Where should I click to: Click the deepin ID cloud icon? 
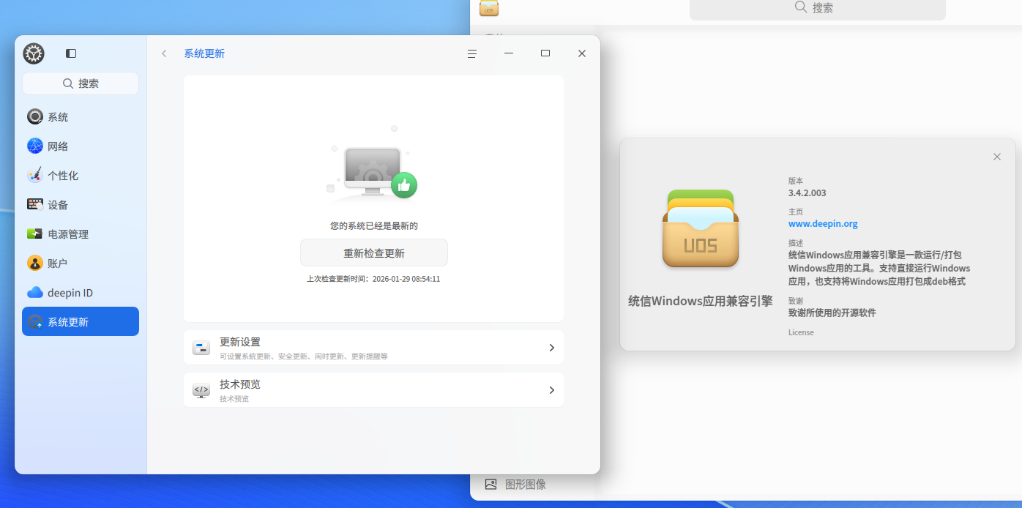(35, 292)
